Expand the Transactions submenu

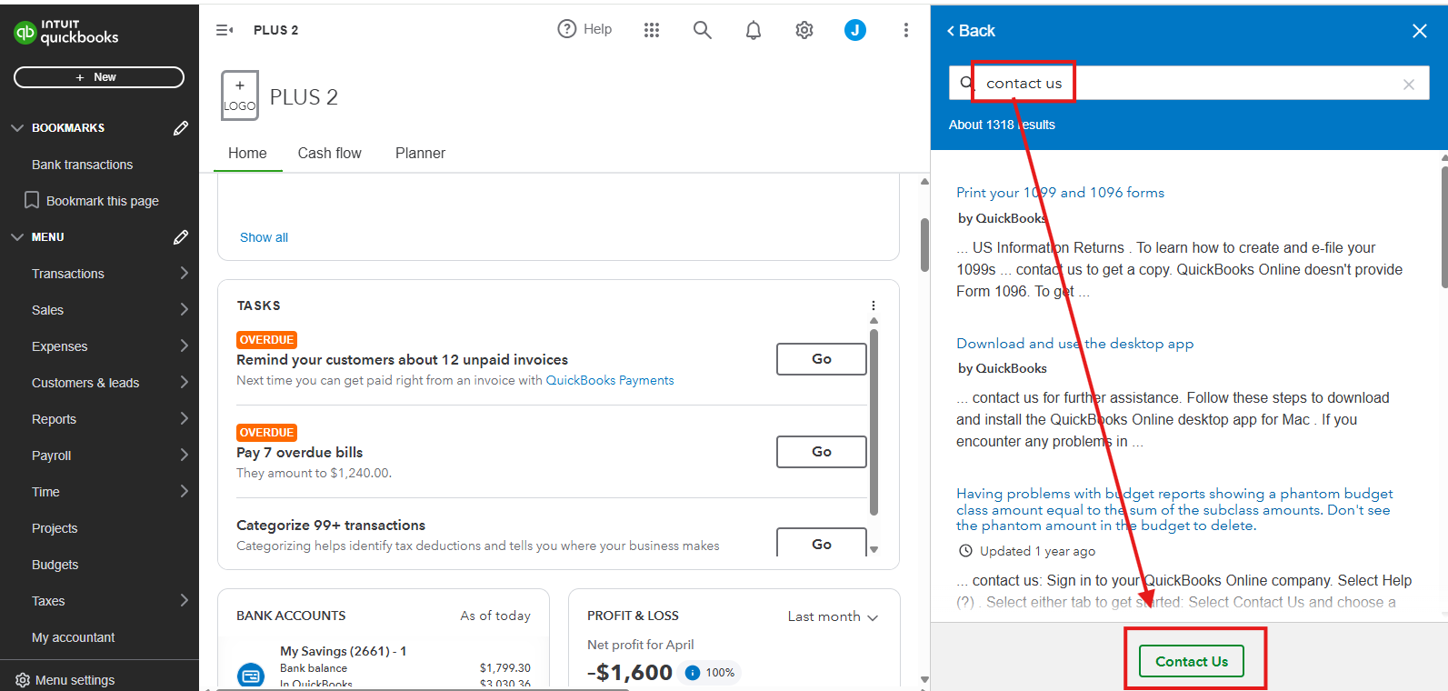(x=185, y=273)
